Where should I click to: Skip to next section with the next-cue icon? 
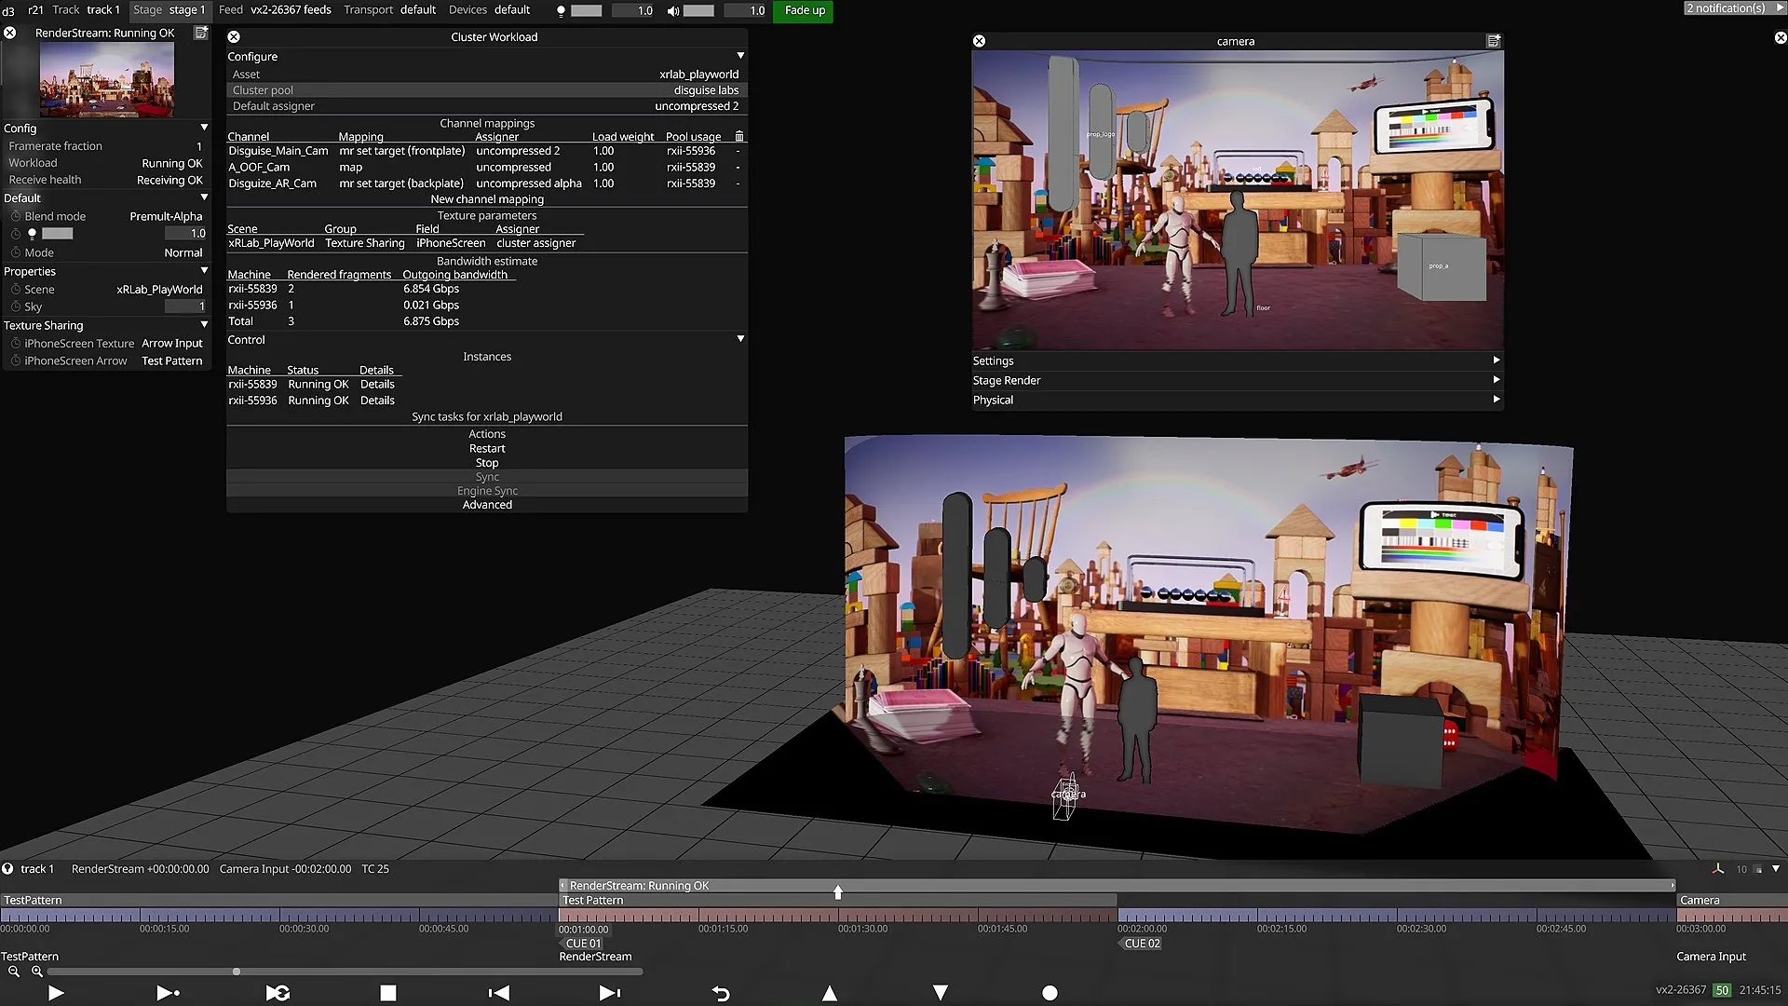pyautogui.click(x=610, y=993)
